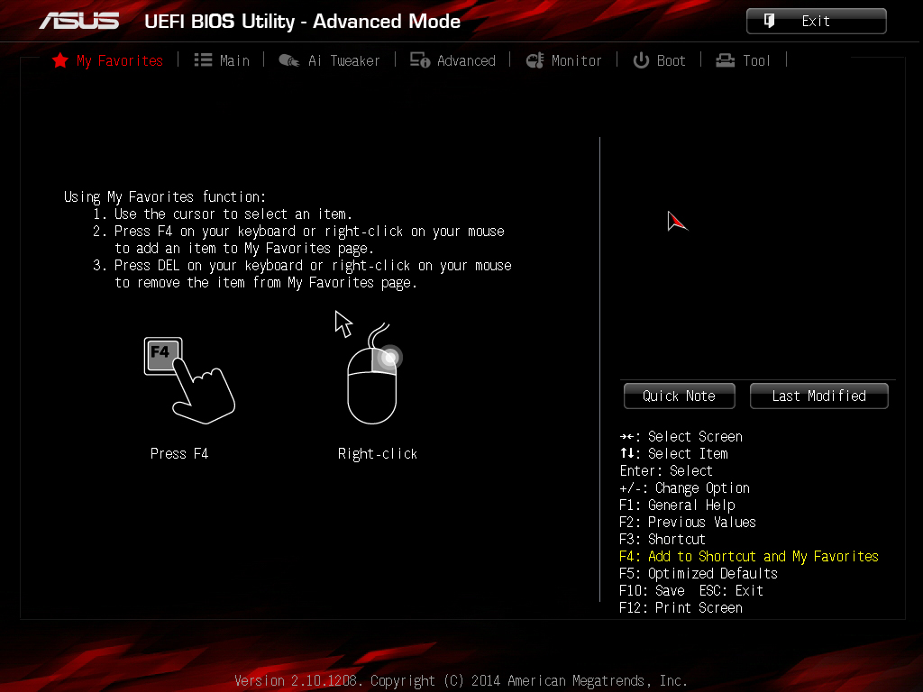Click the Boot power icon
The image size is (923, 692).
tap(641, 60)
